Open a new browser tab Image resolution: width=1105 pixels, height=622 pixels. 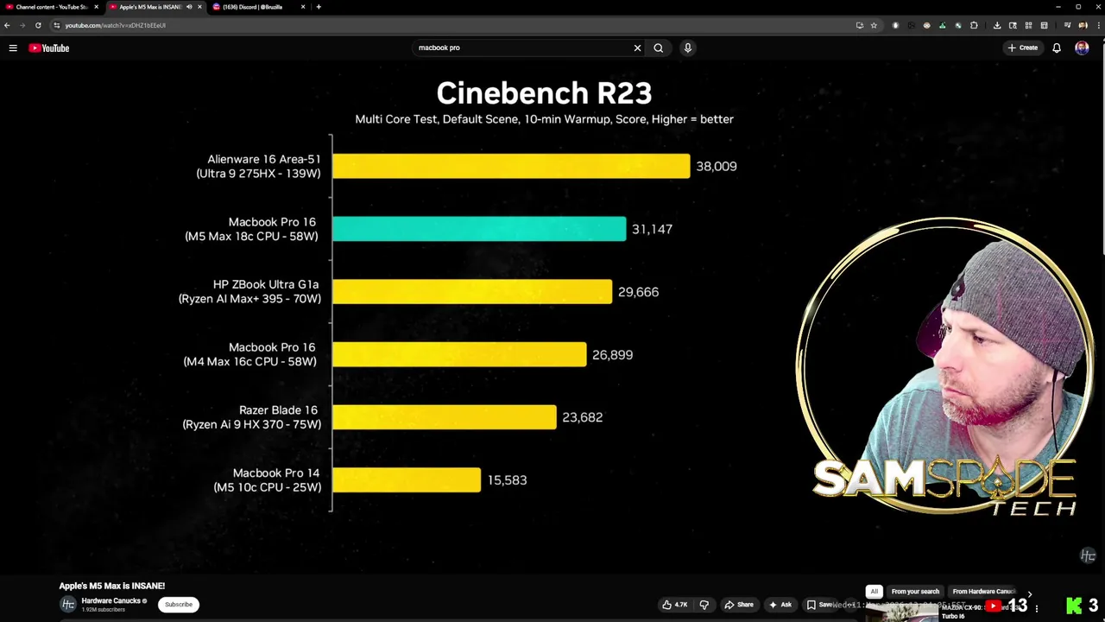pos(319,7)
